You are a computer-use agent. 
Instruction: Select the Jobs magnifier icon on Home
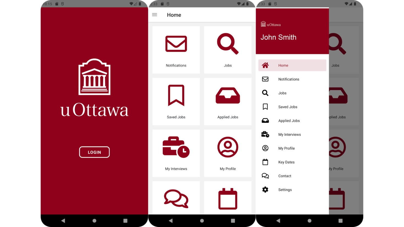click(228, 44)
